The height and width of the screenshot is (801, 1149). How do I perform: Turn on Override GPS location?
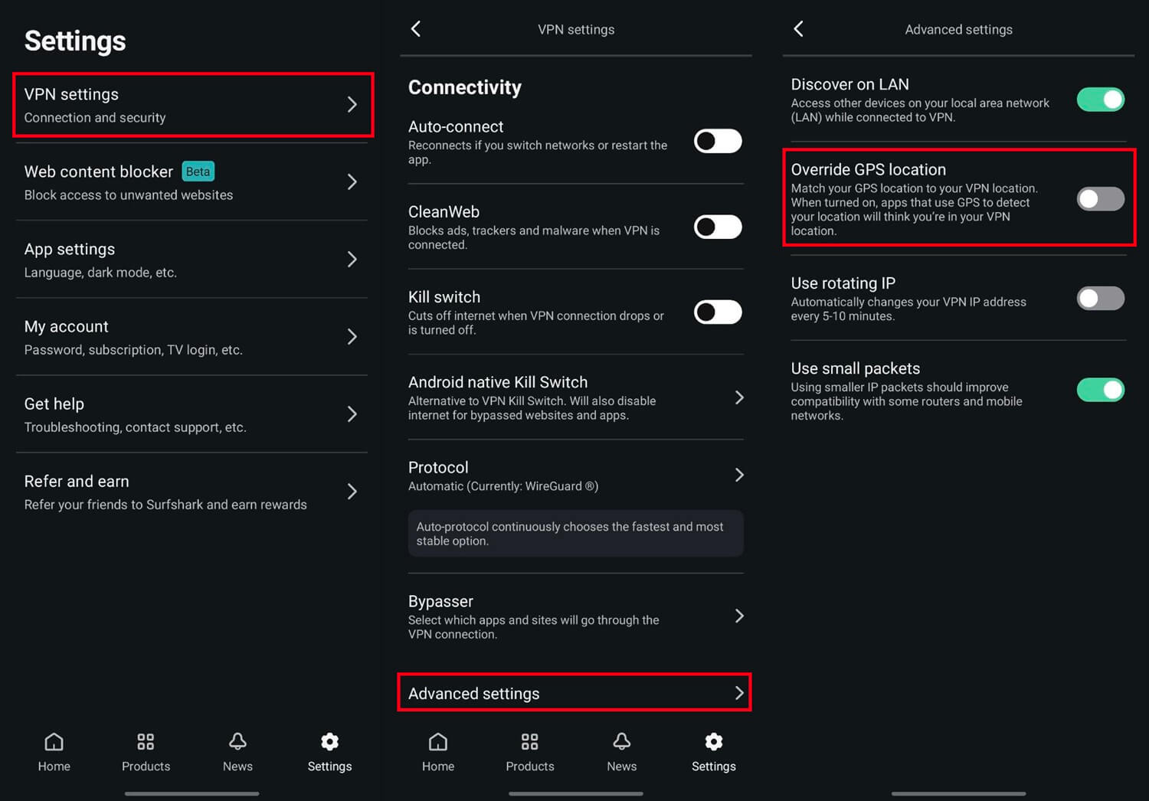[1100, 199]
